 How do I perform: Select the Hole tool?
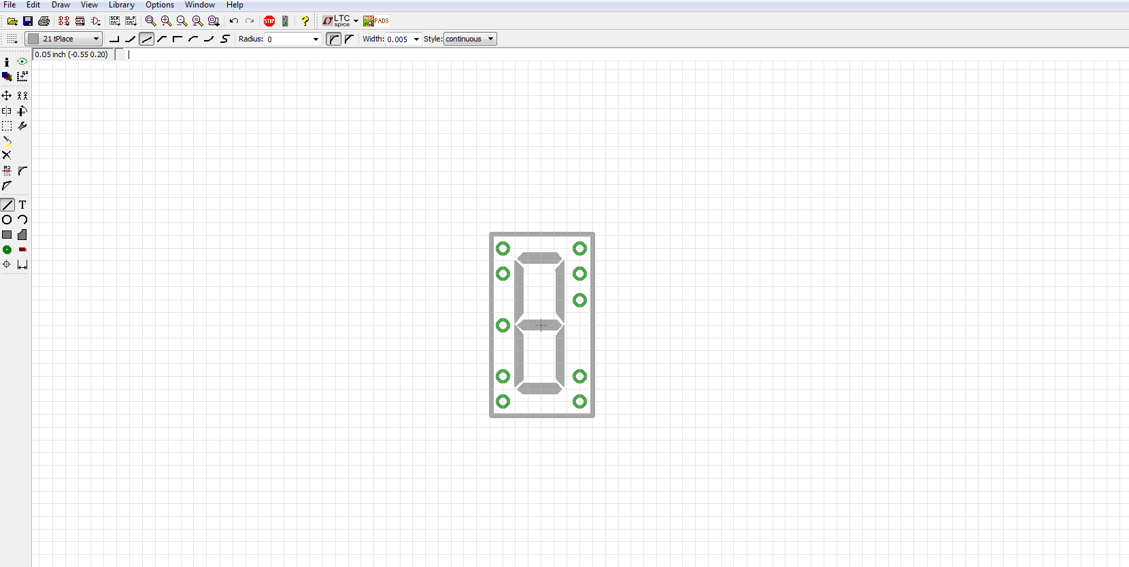pyautogui.click(x=7, y=264)
